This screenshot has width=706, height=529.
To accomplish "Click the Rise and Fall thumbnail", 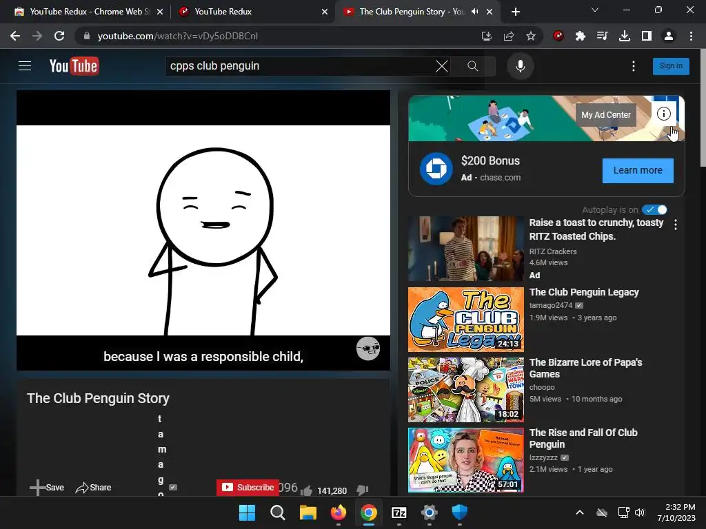I will (x=465, y=460).
